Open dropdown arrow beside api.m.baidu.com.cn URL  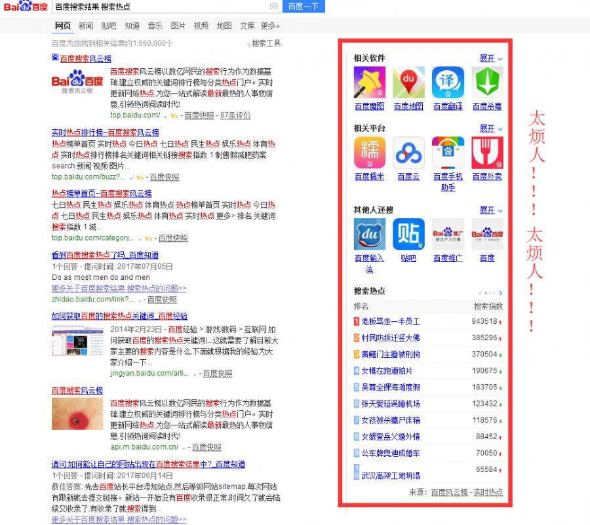[x=184, y=448]
